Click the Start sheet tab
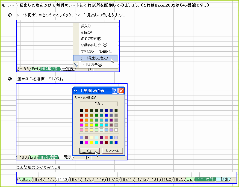Viewport: 239px width, 187px height. [x=26, y=180]
